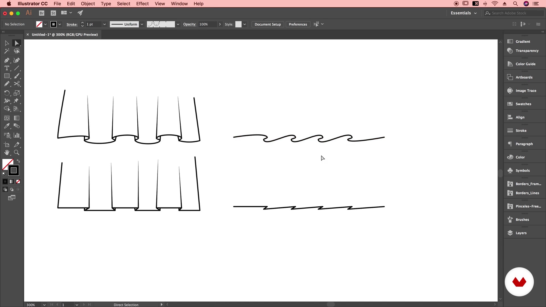Image resolution: width=546 pixels, height=307 pixels.
Task: Select the Artboard tool
Action: click(x=7, y=145)
